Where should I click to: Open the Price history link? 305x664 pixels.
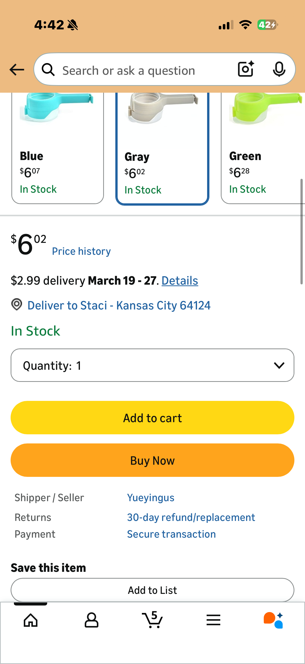pyautogui.click(x=81, y=251)
